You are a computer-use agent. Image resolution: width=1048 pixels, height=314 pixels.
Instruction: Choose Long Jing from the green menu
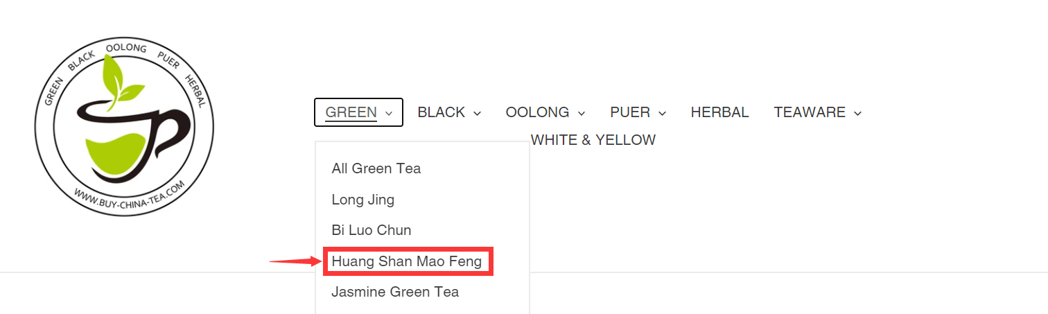pos(363,200)
